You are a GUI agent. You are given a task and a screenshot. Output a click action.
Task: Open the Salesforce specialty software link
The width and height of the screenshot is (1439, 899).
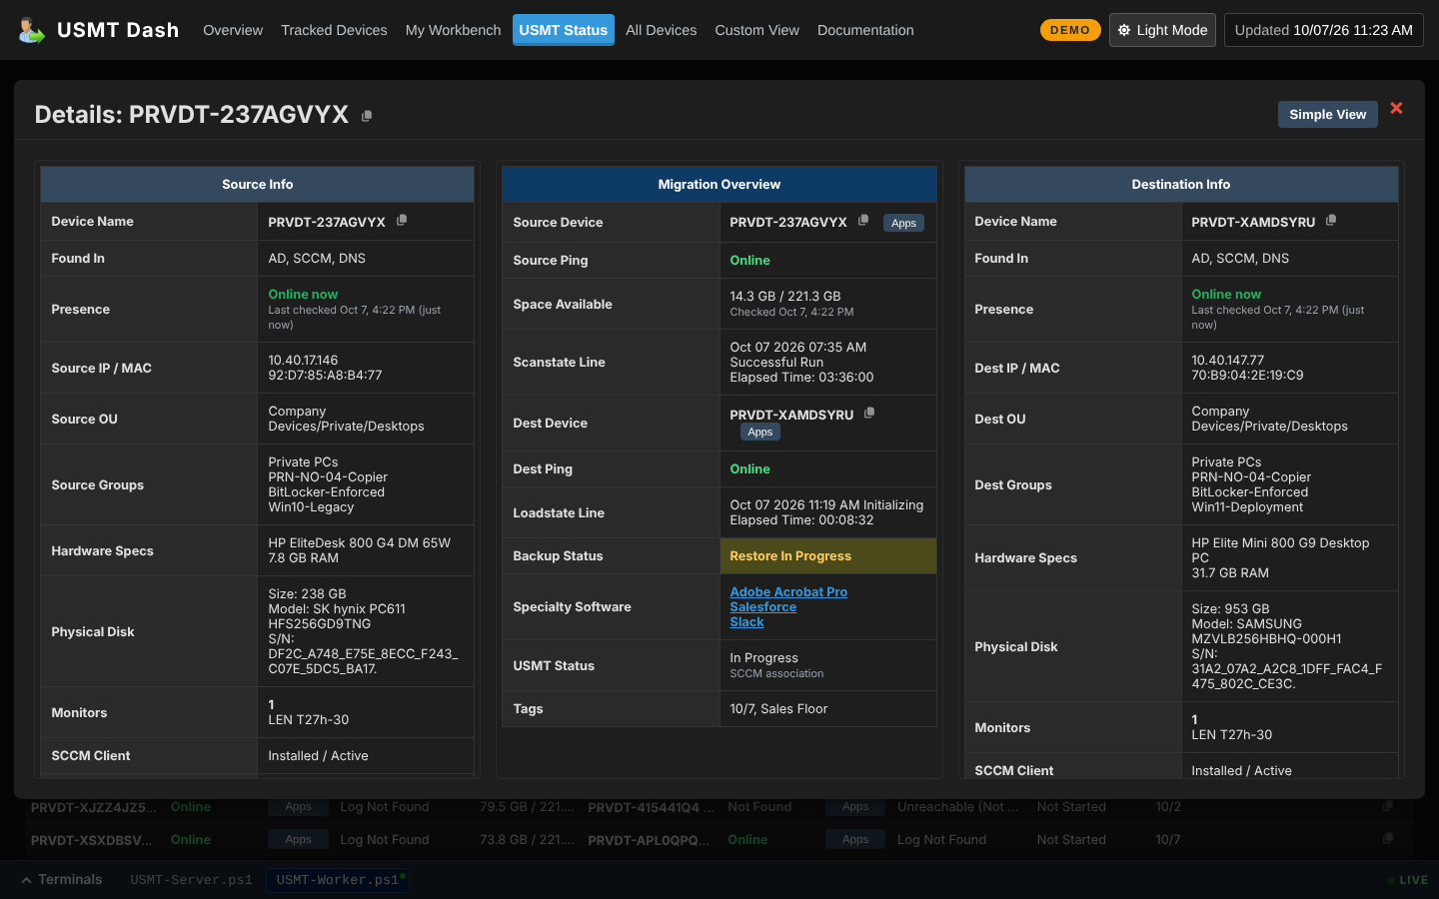tap(763, 606)
